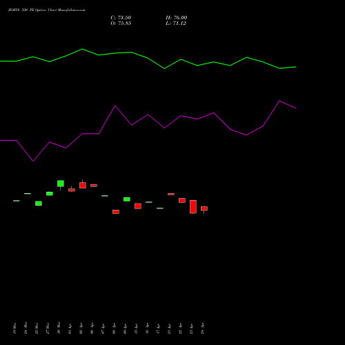Click the 22 Apr date label
This screenshot has width=345, height=345.
coord(180,329)
